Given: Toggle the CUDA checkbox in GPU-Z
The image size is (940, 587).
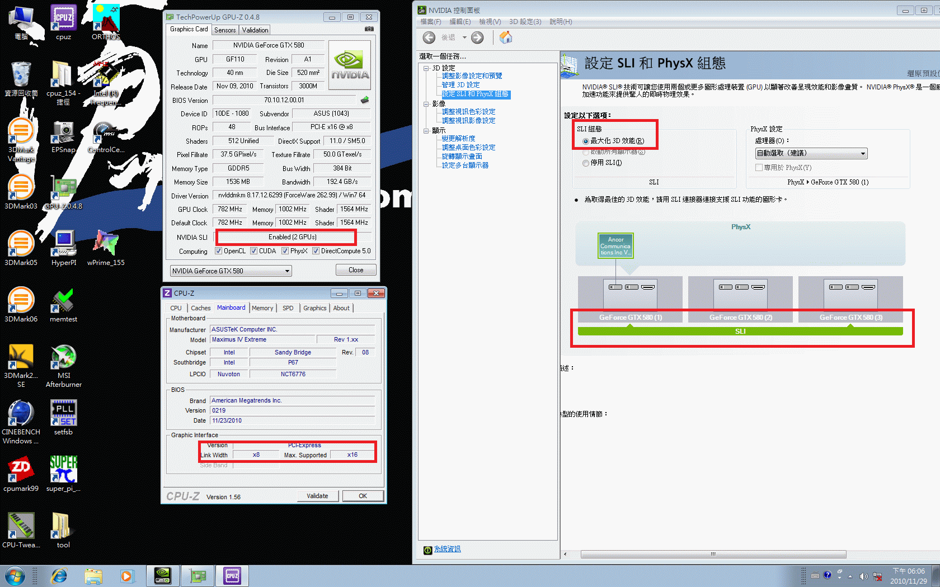Looking at the screenshot, I should coord(254,251).
